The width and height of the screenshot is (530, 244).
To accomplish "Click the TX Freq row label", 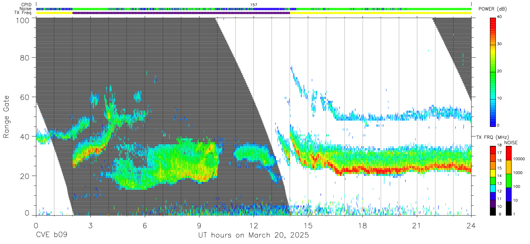I will point(23,12).
